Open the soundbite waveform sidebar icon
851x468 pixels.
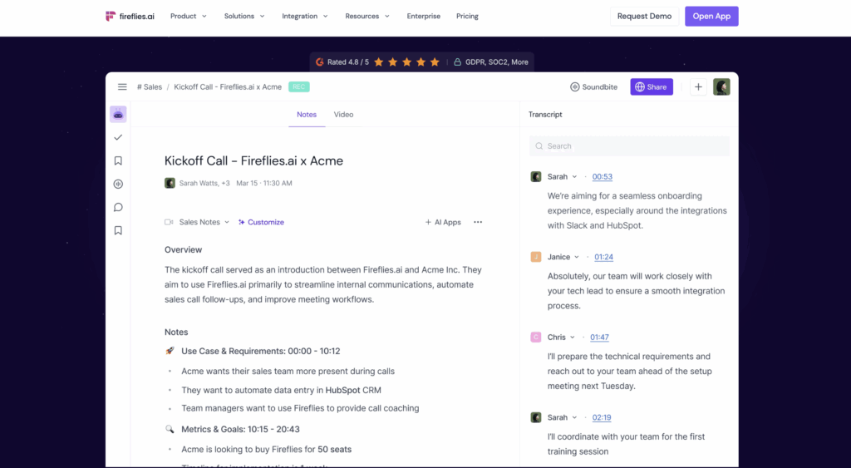118,184
